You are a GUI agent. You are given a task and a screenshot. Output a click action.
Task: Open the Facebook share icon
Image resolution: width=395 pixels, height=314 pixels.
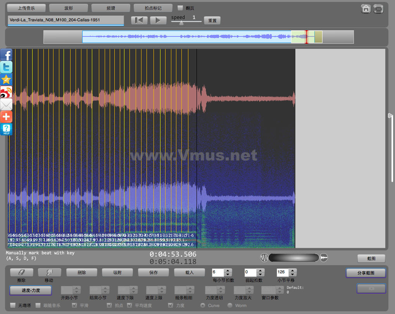click(x=6, y=55)
